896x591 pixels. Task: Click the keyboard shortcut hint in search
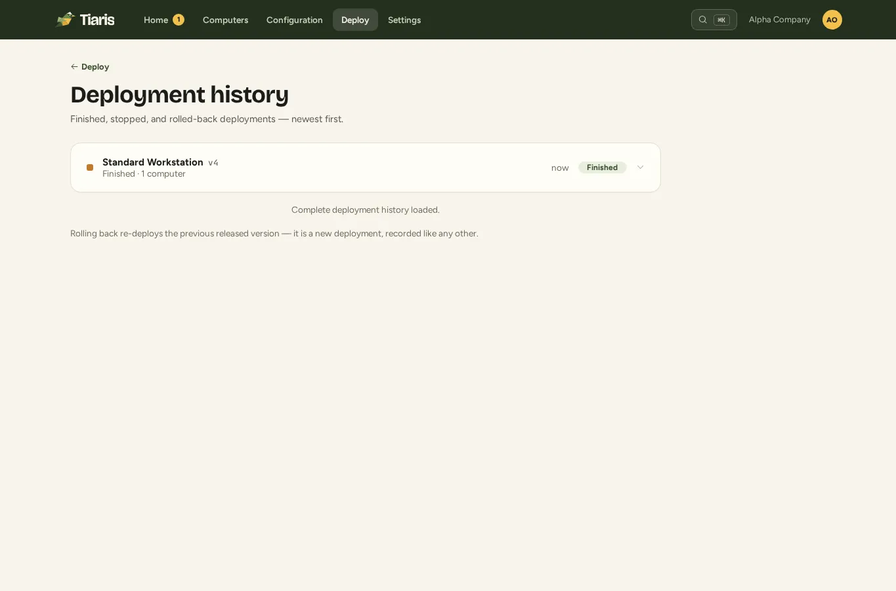[x=721, y=20]
